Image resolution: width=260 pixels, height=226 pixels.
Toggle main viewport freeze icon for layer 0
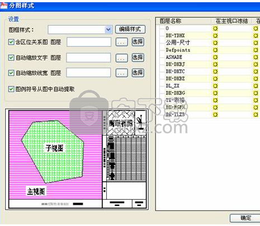click(x=215, y=28)
